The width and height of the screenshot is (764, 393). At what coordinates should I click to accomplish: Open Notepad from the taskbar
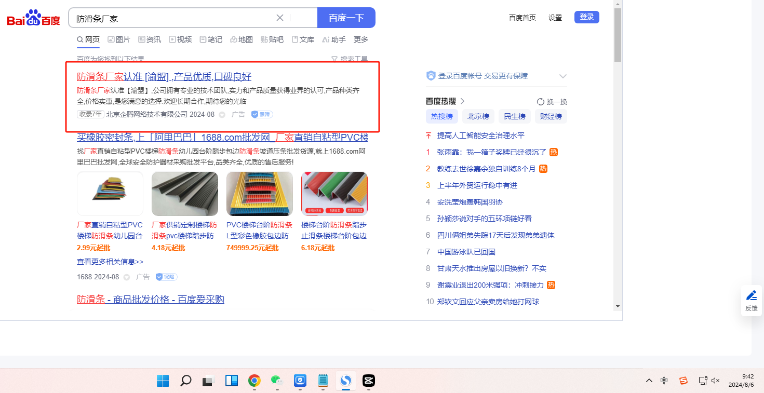pos(323,381)
